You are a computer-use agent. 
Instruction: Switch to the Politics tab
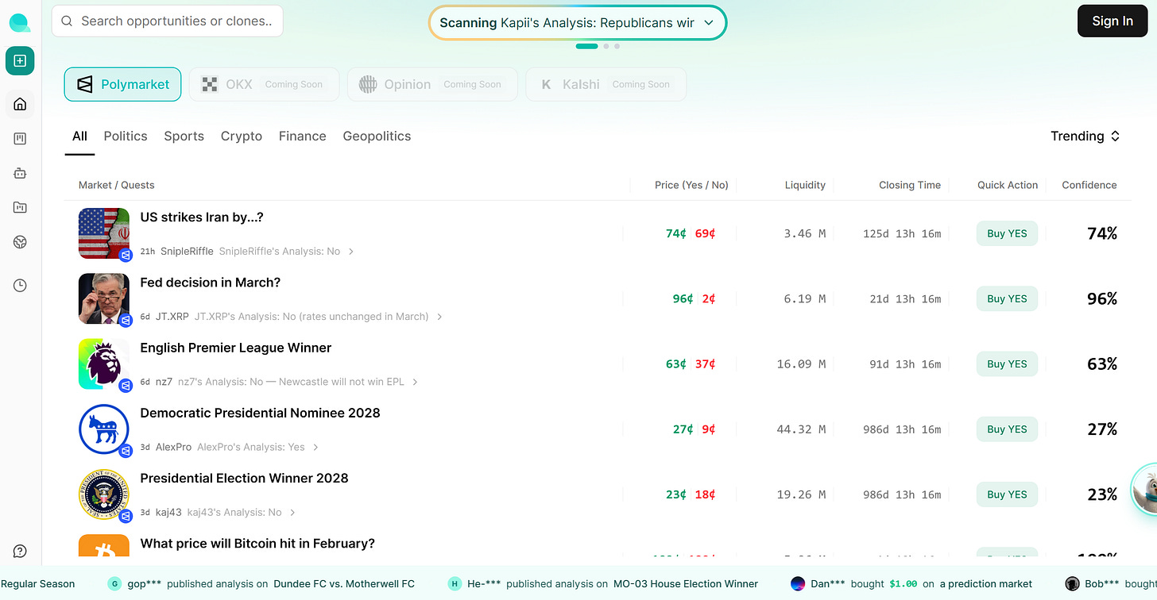(126, 137)
